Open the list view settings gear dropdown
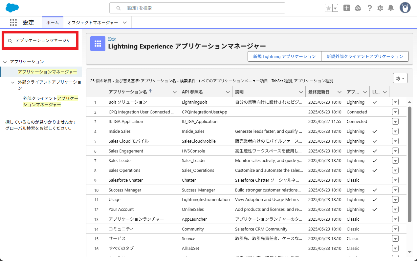The height and width of the screenshot is (261, 417). pyautogui.click(x=400, y=78)
